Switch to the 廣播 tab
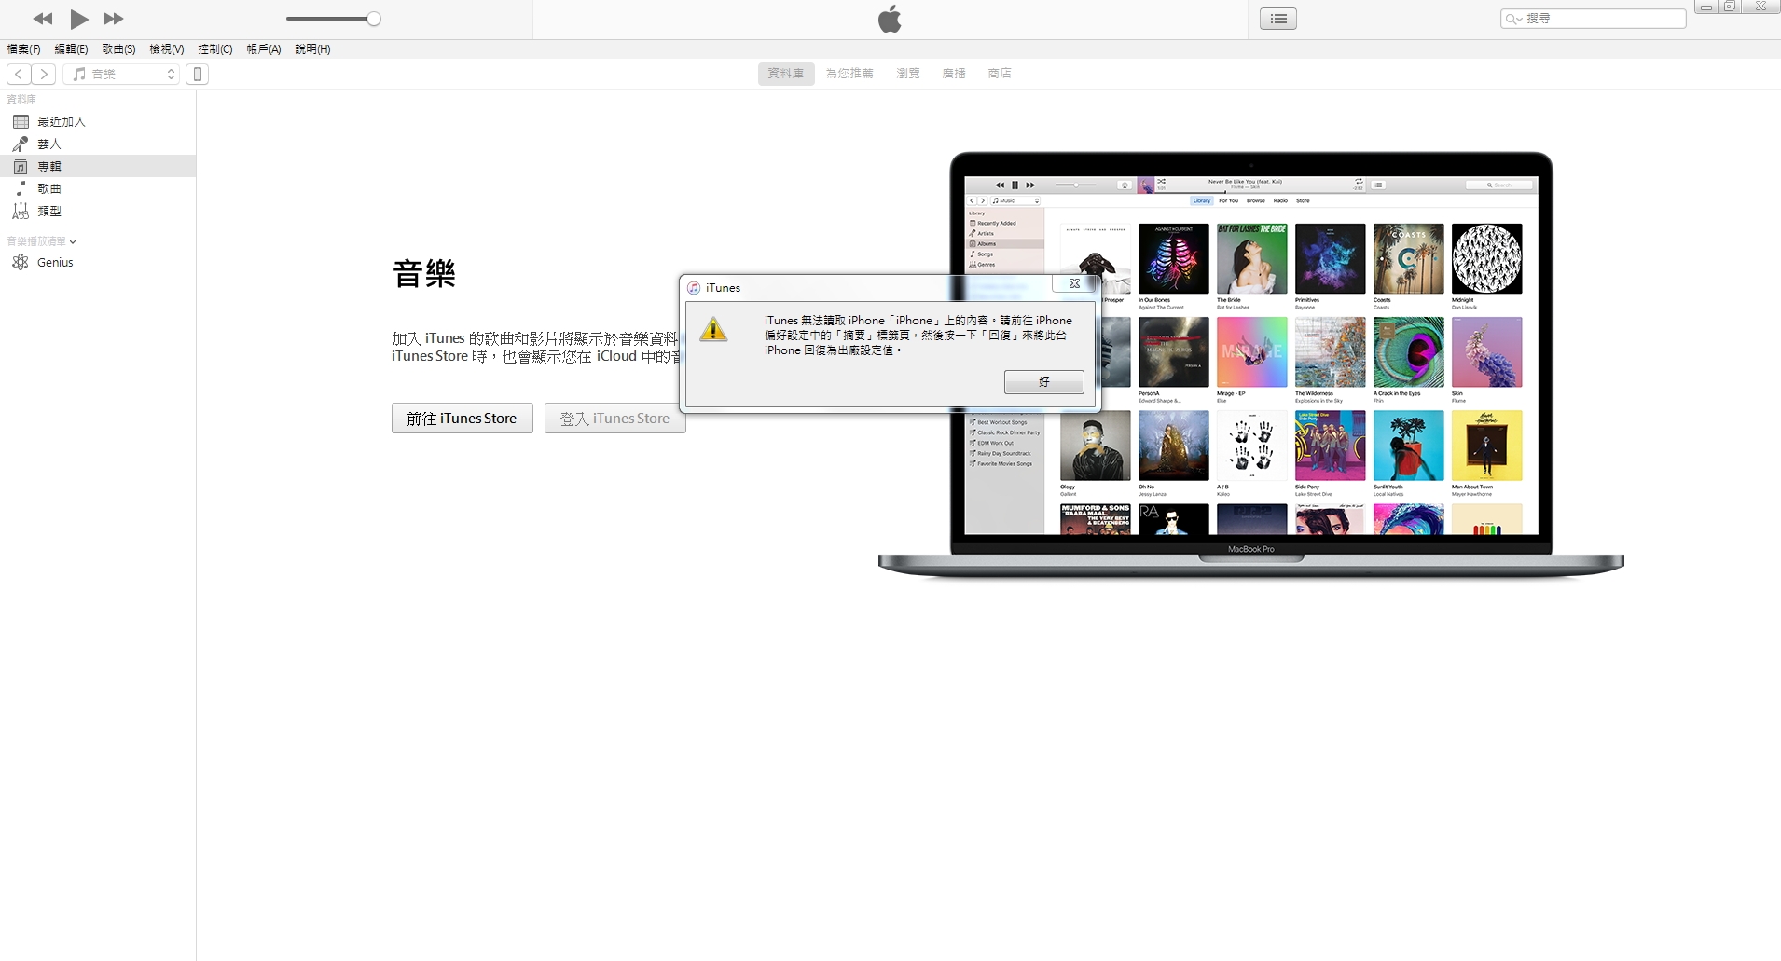The height and width of the screenshot is (961, 1781). tap(954, 74)
